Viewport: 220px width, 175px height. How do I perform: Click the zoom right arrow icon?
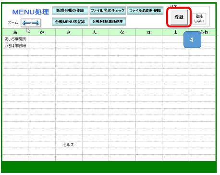(x=35, y=23)
